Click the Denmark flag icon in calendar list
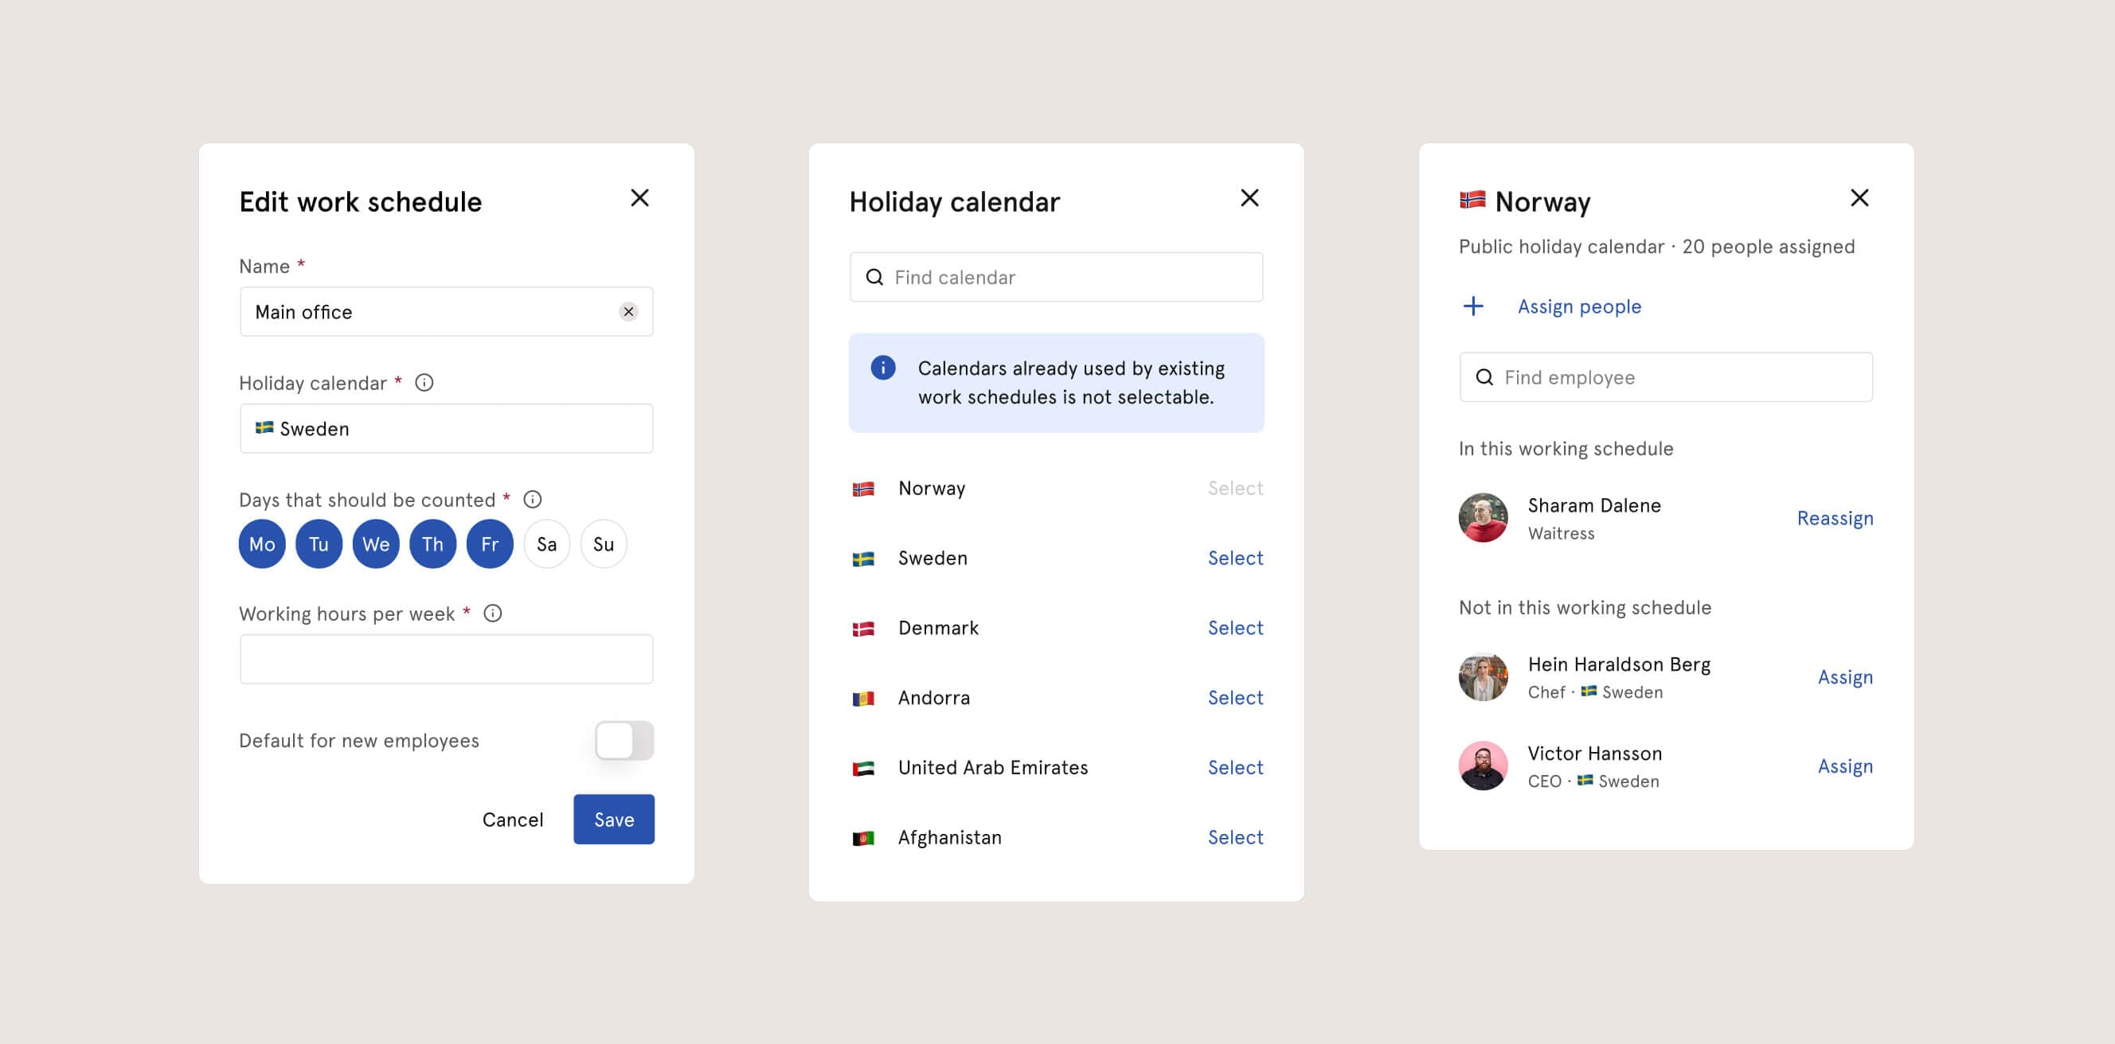2115x1044 pixels. (x=863, y=626)
